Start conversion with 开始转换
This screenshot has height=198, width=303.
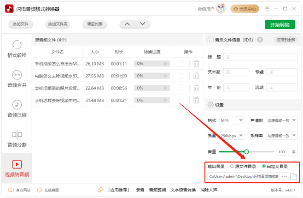280,25
